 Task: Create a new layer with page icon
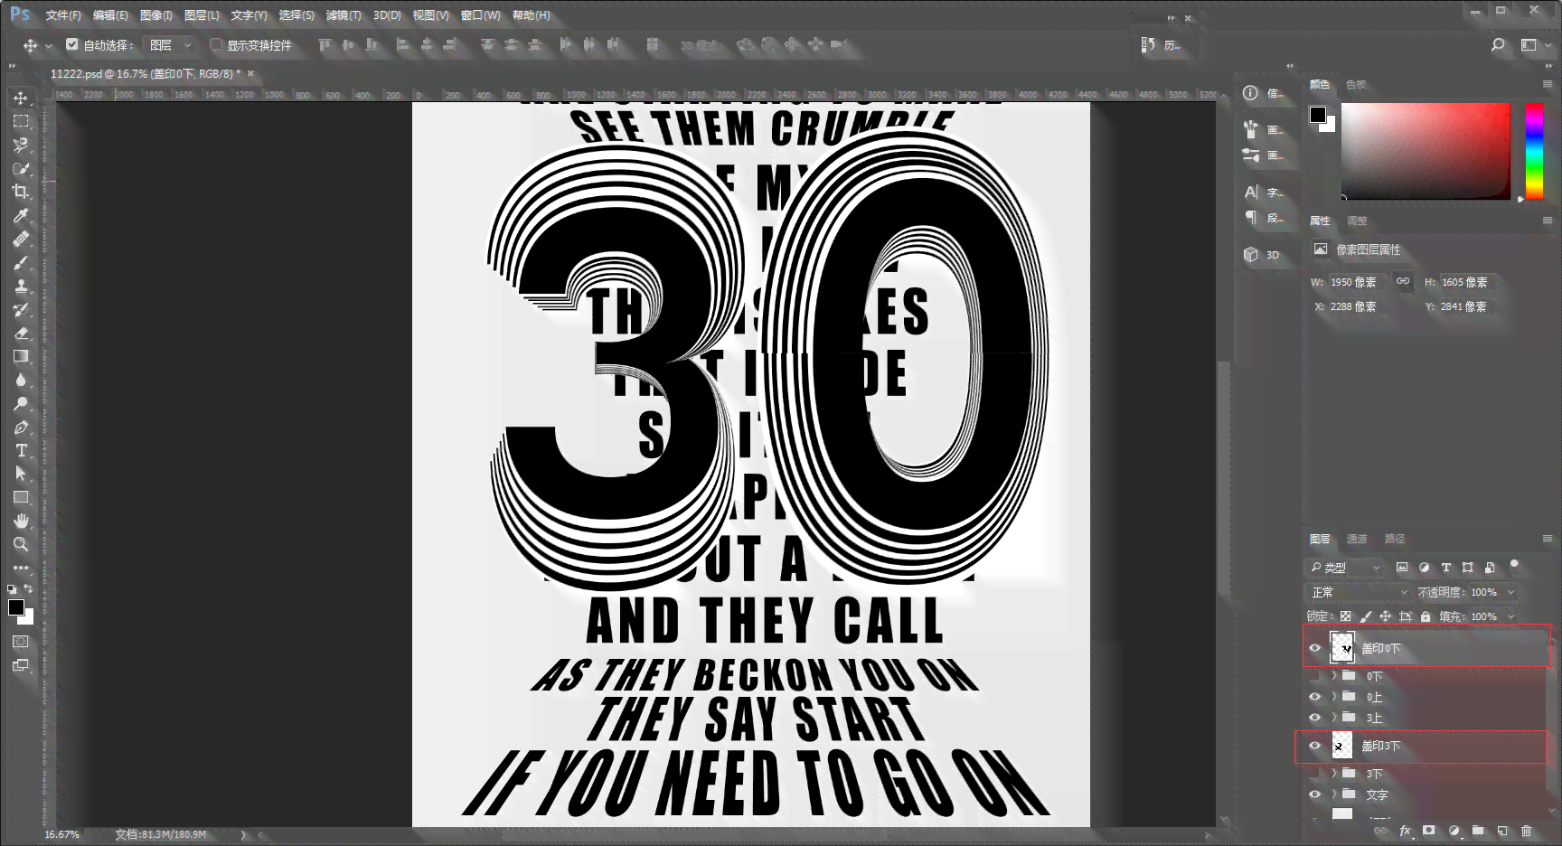click(x=1501, y=831)
